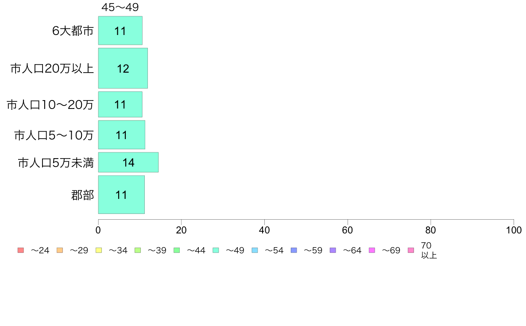Image resolution: width=526 pixels, height=326 pixels.
Task: Select the 6大都市 bar
Action: coord(120,31)
